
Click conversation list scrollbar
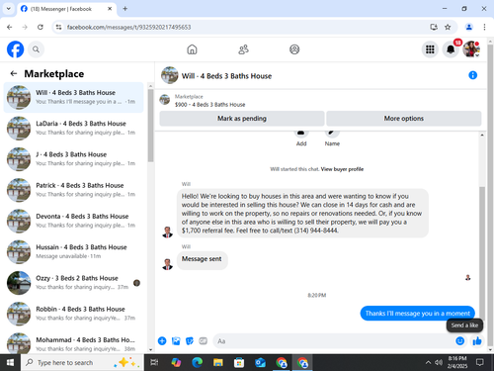(150, 126)
